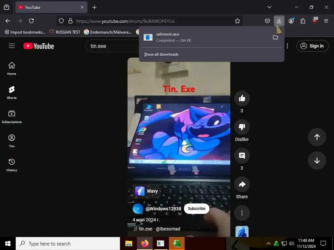Share this Short

(242, 184)
